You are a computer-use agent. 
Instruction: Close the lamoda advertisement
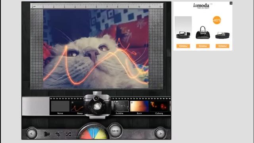[231, 3]
